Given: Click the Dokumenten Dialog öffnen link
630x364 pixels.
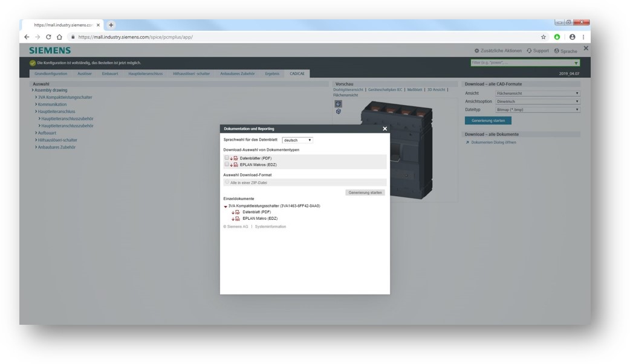Looking at the screenshot, I should click(493, 142).
